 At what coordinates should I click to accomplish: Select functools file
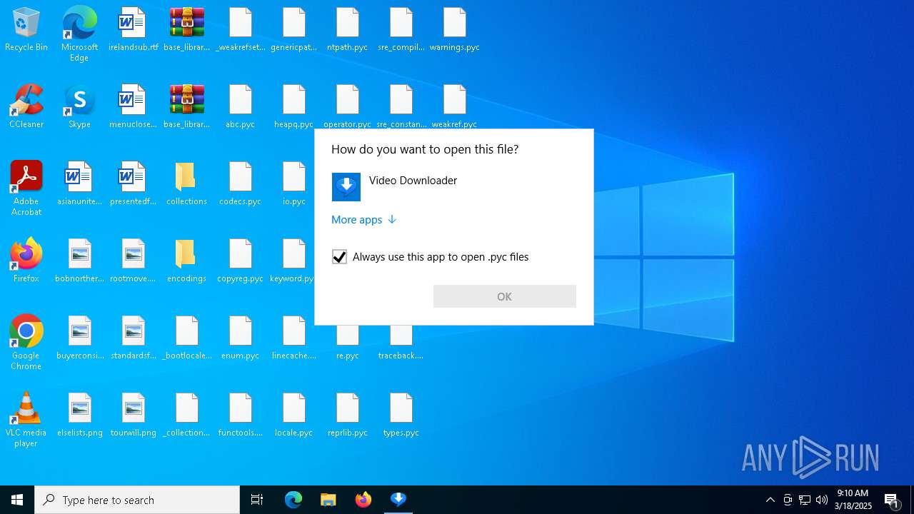(x=241, y=415)
